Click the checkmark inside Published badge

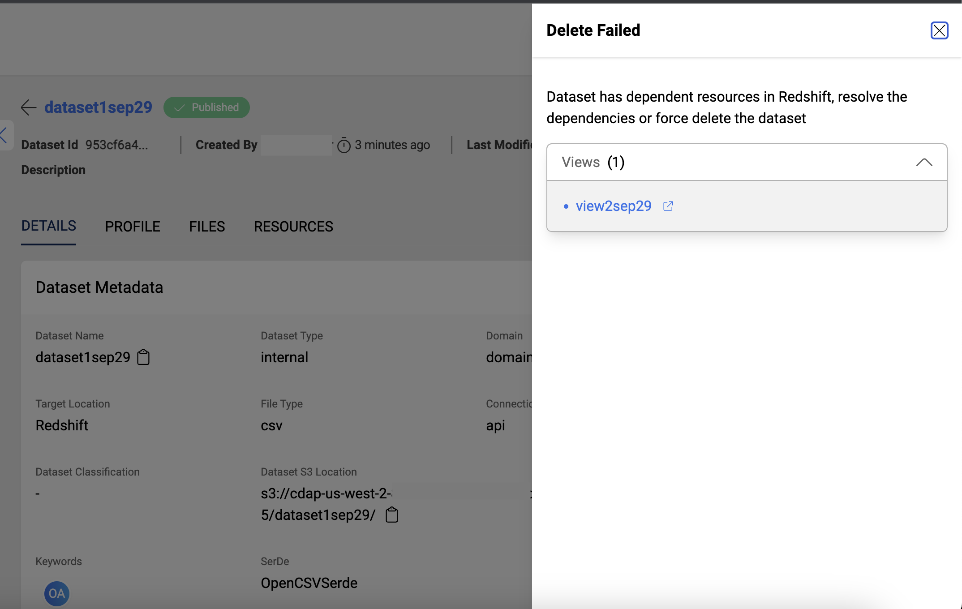[180, 108]
